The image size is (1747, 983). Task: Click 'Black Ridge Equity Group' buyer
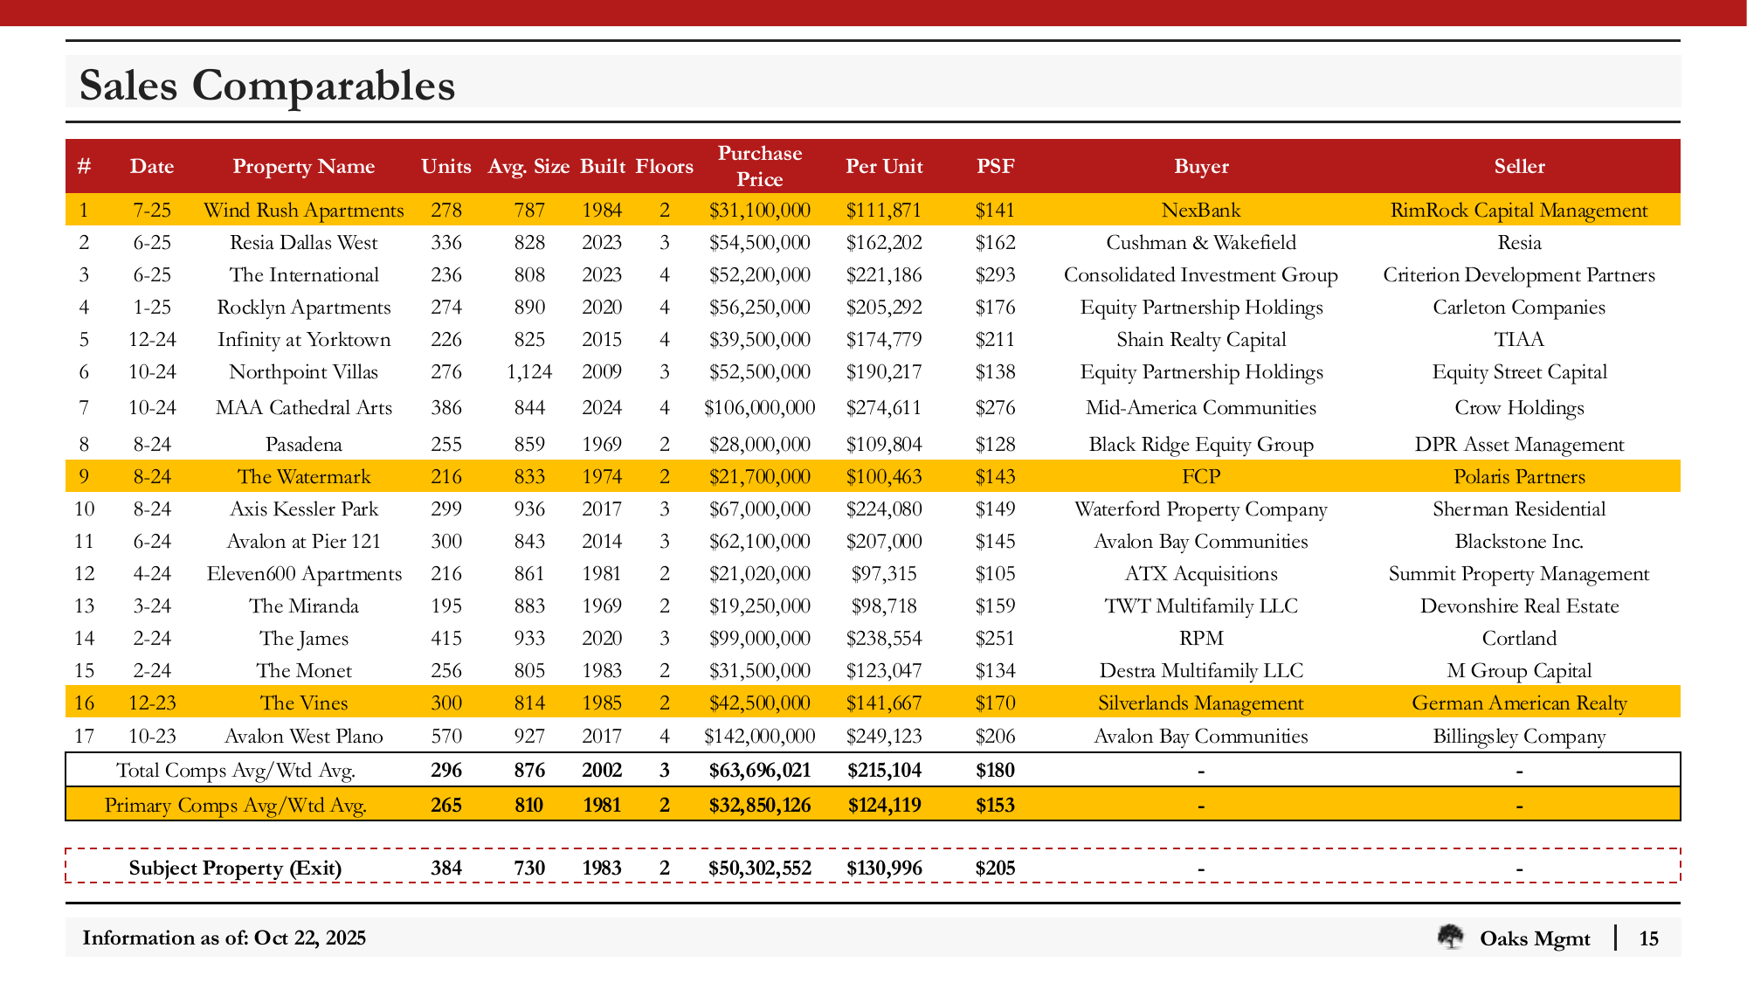point(1201,444)
